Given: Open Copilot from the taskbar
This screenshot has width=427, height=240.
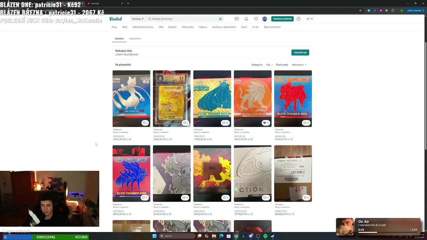Looking at the screenshot, I should pos(206,236).
